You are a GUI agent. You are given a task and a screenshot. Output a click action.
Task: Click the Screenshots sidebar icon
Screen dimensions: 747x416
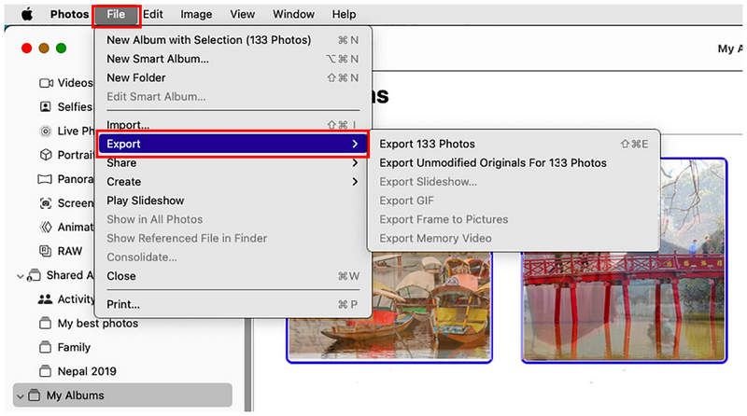click(x=45, y=203)
